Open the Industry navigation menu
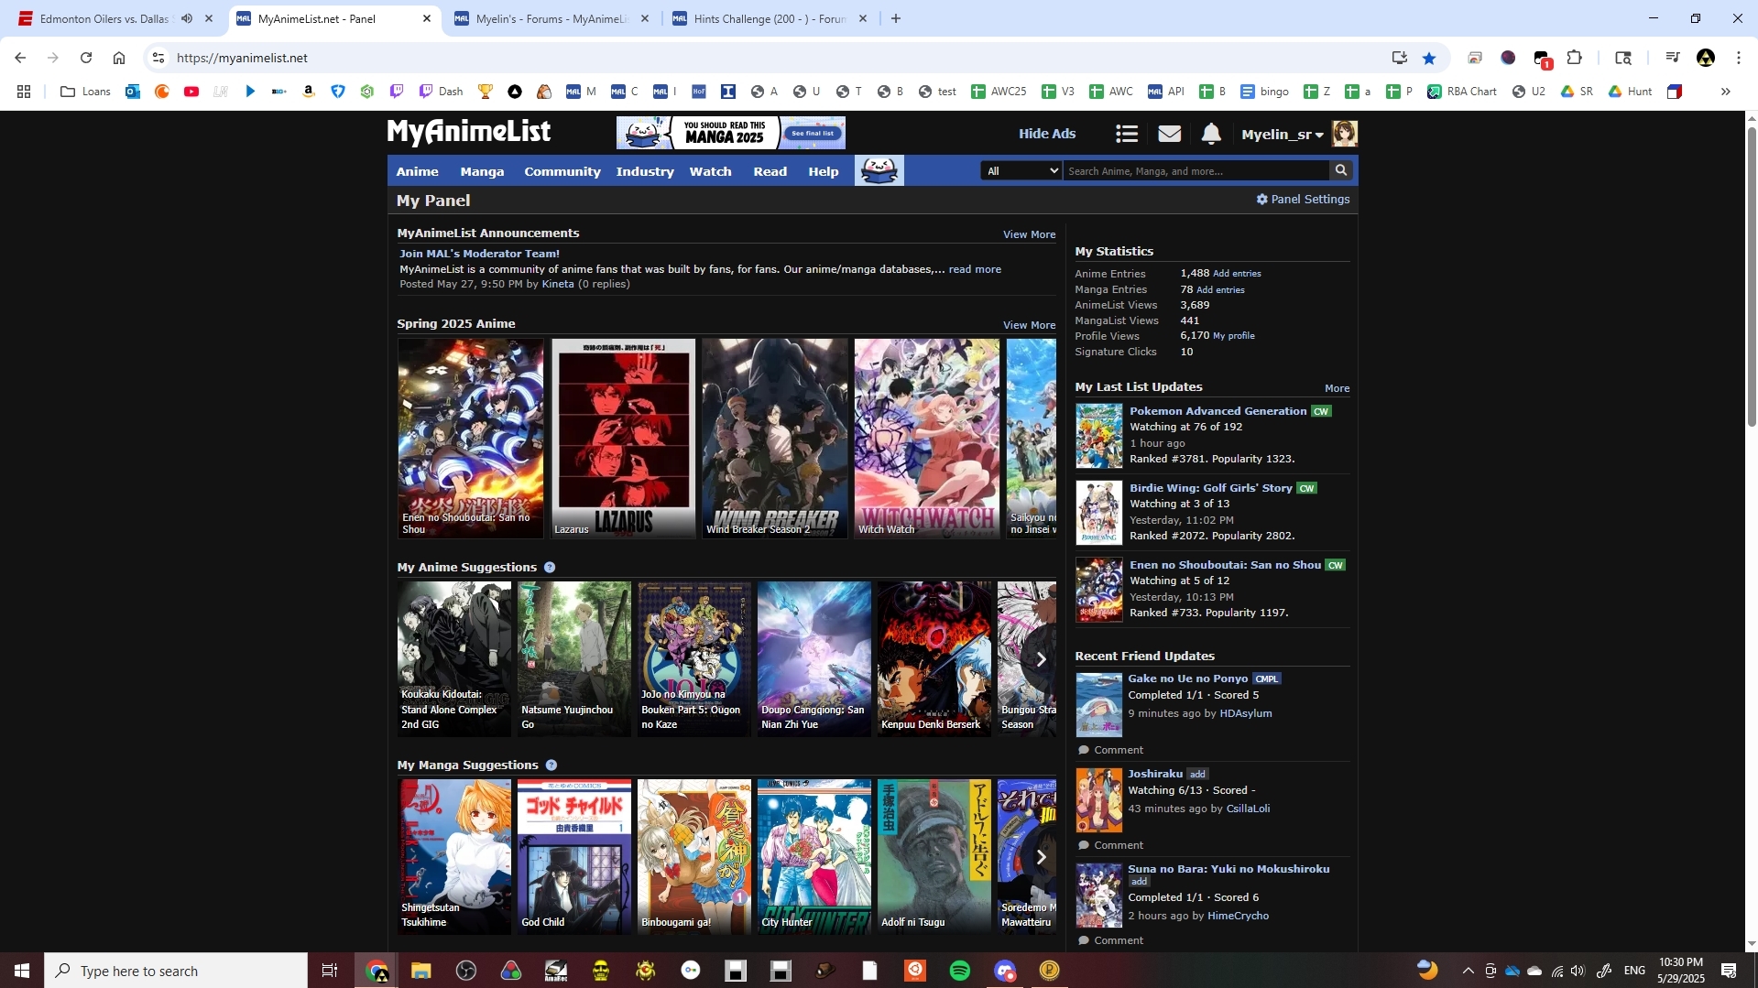The image size is (1758, 988). pos(645,171)
